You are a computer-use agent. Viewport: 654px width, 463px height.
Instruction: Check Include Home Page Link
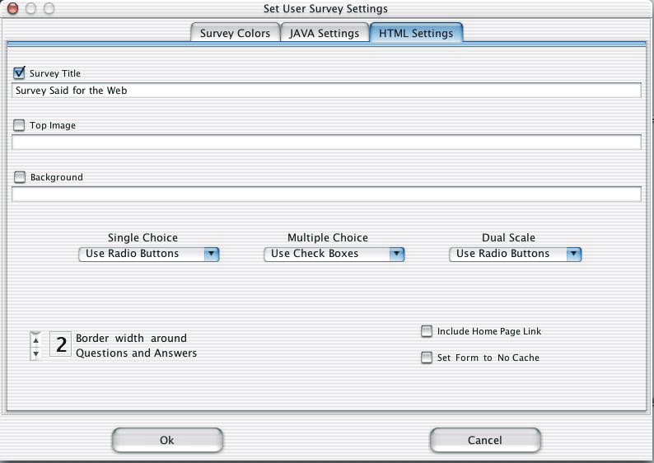[427, 331]
